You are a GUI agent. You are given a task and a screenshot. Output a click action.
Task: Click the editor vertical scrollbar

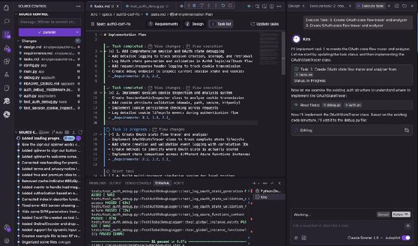pyautogui.click(x=283, y=53)
